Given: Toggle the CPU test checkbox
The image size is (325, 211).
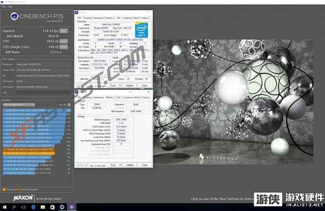Looking at the screenshot, I should [x=70, y=41].
